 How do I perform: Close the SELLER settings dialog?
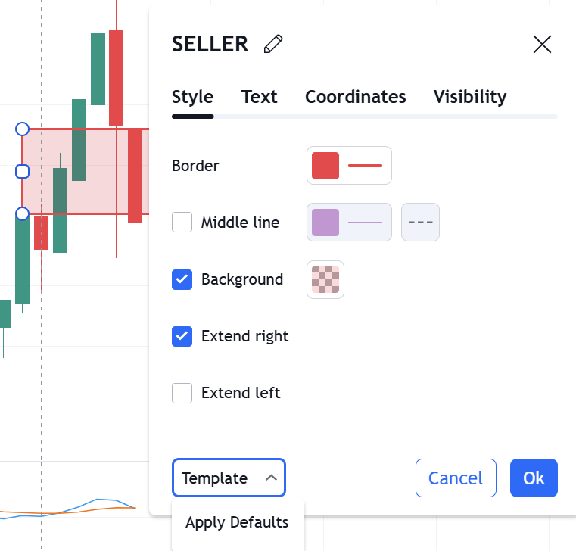[542, 45]
